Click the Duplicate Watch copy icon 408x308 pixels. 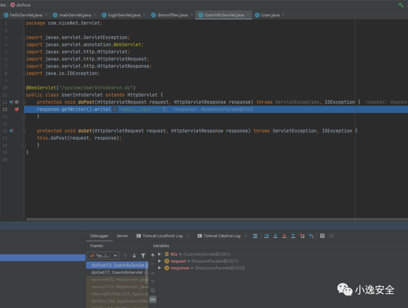[153, 290]
